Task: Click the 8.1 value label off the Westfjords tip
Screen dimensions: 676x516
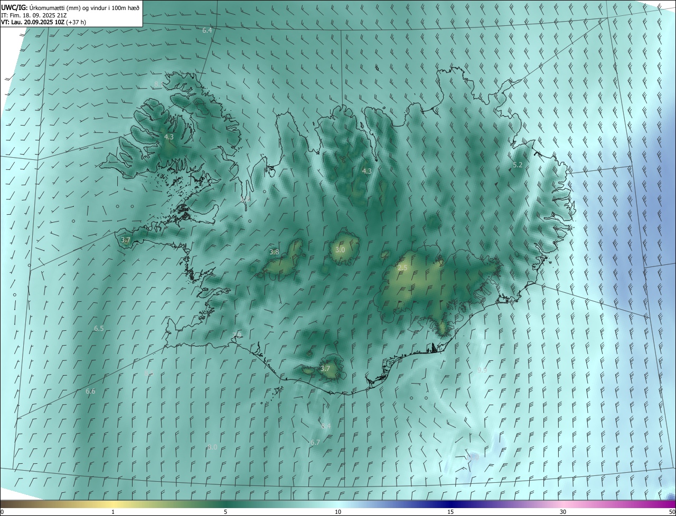Action: pos(158,84)
